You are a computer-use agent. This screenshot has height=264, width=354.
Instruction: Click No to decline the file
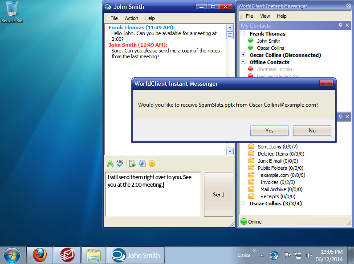click(312, 131)
